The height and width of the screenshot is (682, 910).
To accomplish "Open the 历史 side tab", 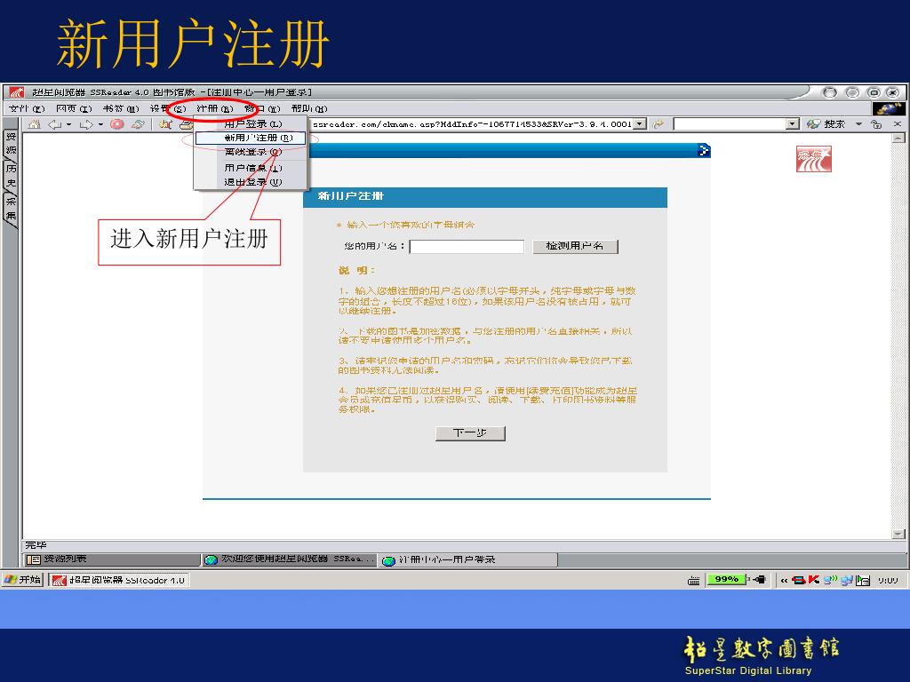I will 11,176.
